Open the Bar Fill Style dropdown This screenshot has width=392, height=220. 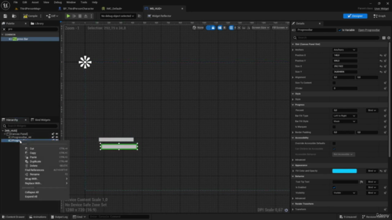[344, 121]
